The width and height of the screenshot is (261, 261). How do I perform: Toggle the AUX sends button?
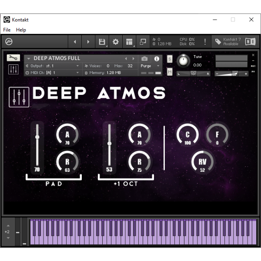pyautogui.click(x=253, y=66)
